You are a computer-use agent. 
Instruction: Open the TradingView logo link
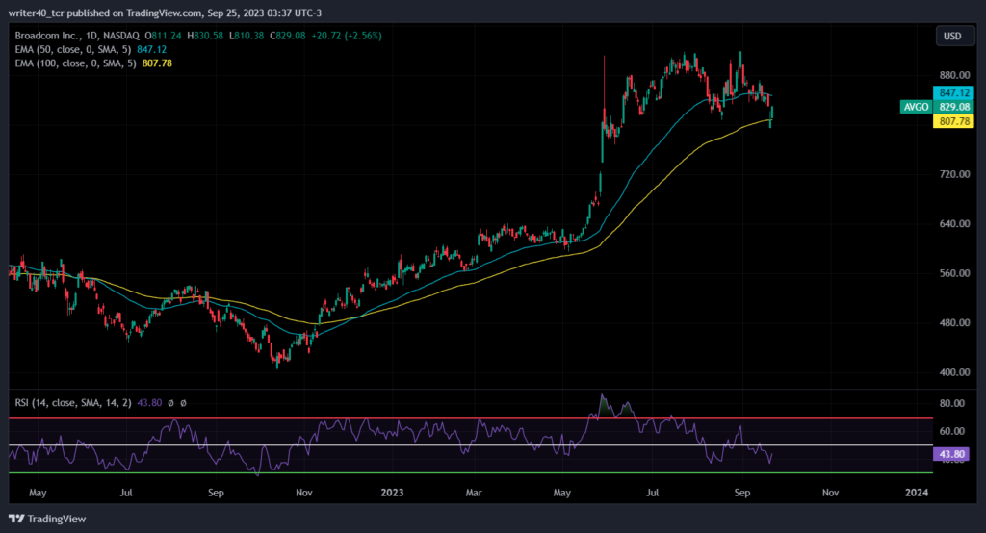pyautogui.click(x=47, y=519)
